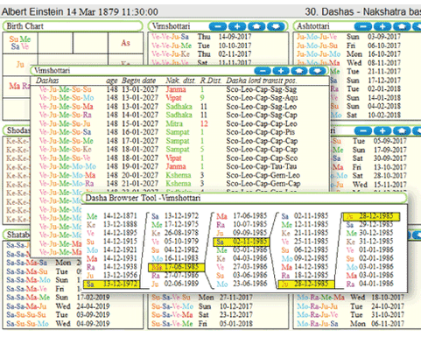This screenshot has width=421, height=337.
Task: Click plus button in Ashtottari panel
Action: pyautogui.click(x=382, y=26)
